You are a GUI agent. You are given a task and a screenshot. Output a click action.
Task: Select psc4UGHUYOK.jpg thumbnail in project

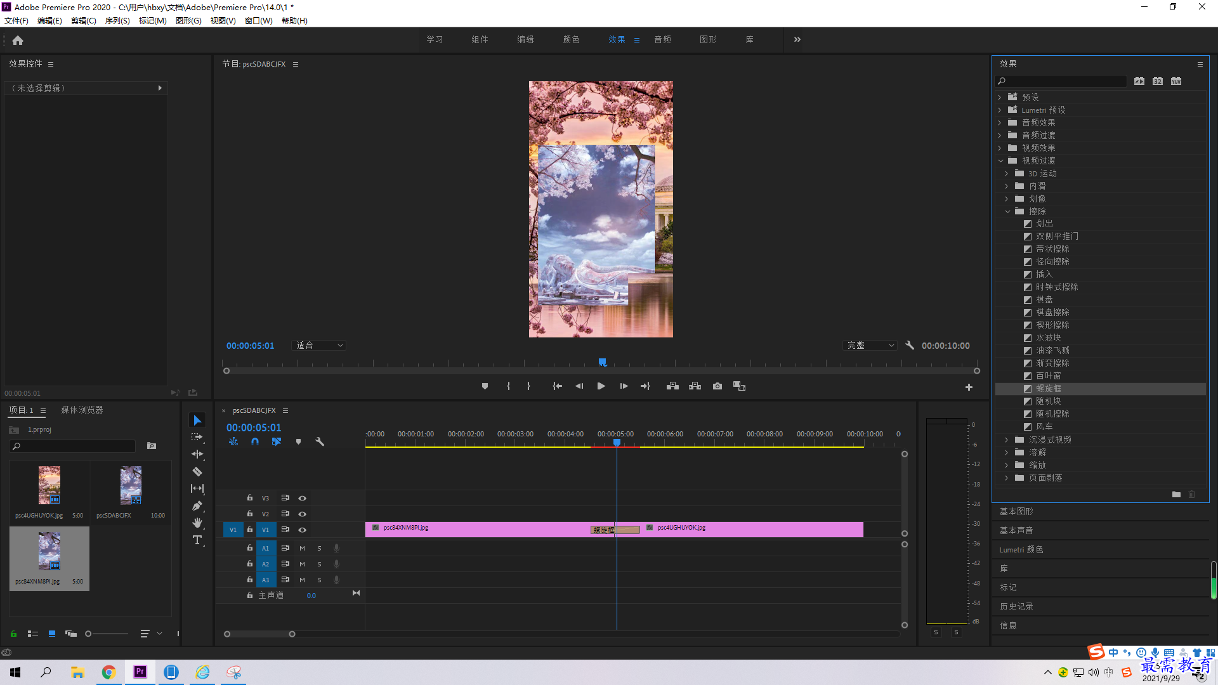[x=49, y=485]
